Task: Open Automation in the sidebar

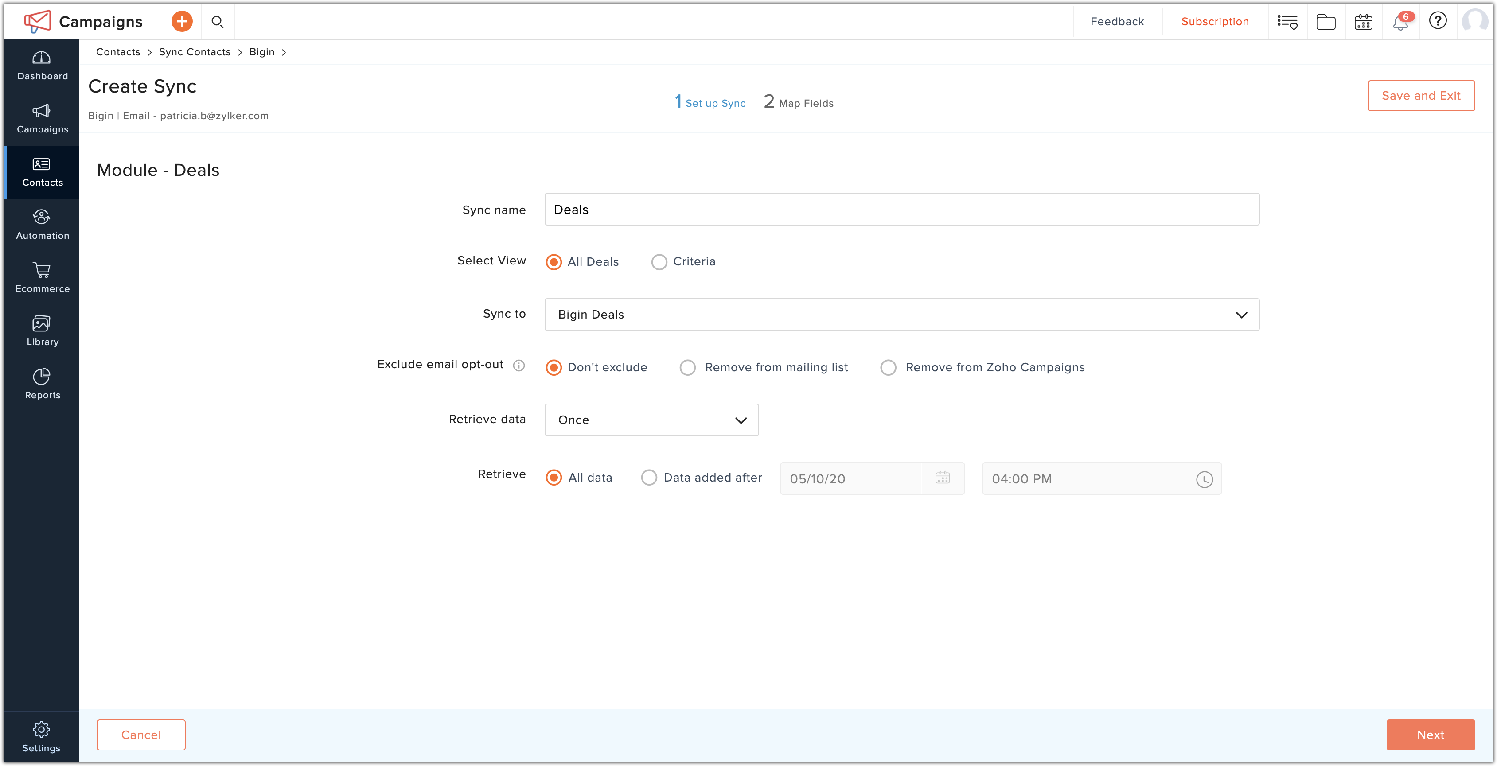Action: (x=42, y=225)
